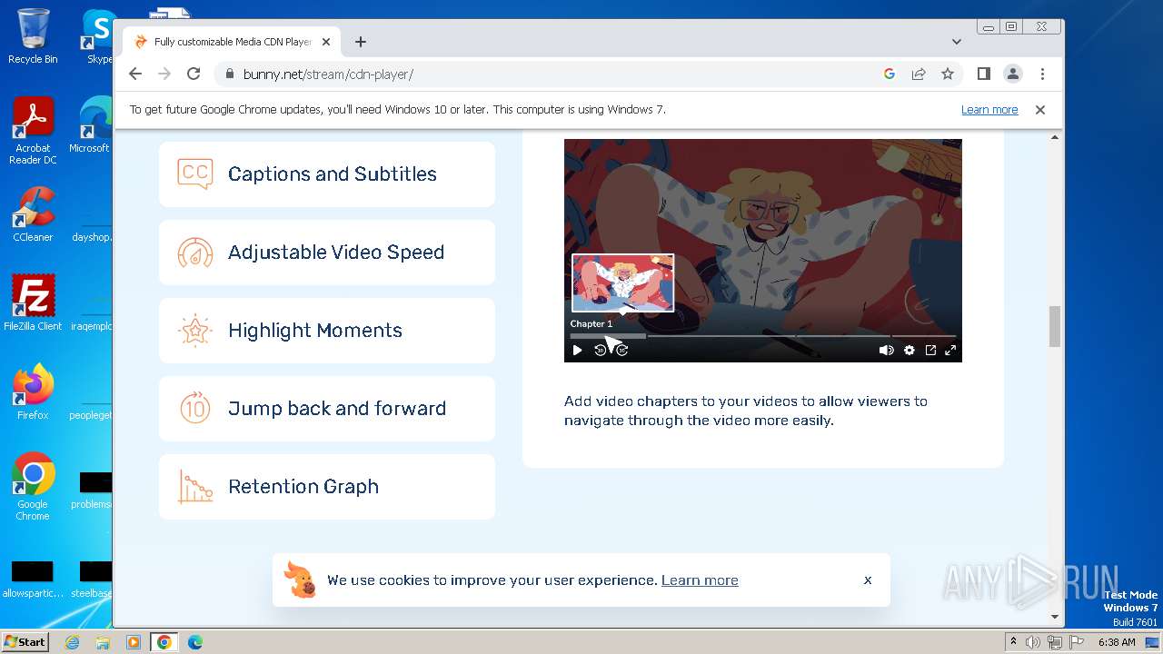
Task: Open Chrome three-dot menu
Action: tap(1042, 74)
